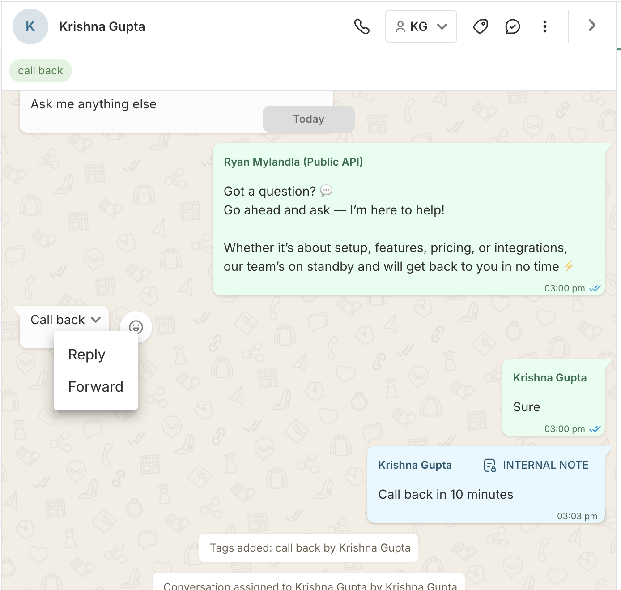The width and height of the screenshot is (621, 590).
Task: Click the Sure message bubble
Action: pyautogui.click(x=527, y=407)
